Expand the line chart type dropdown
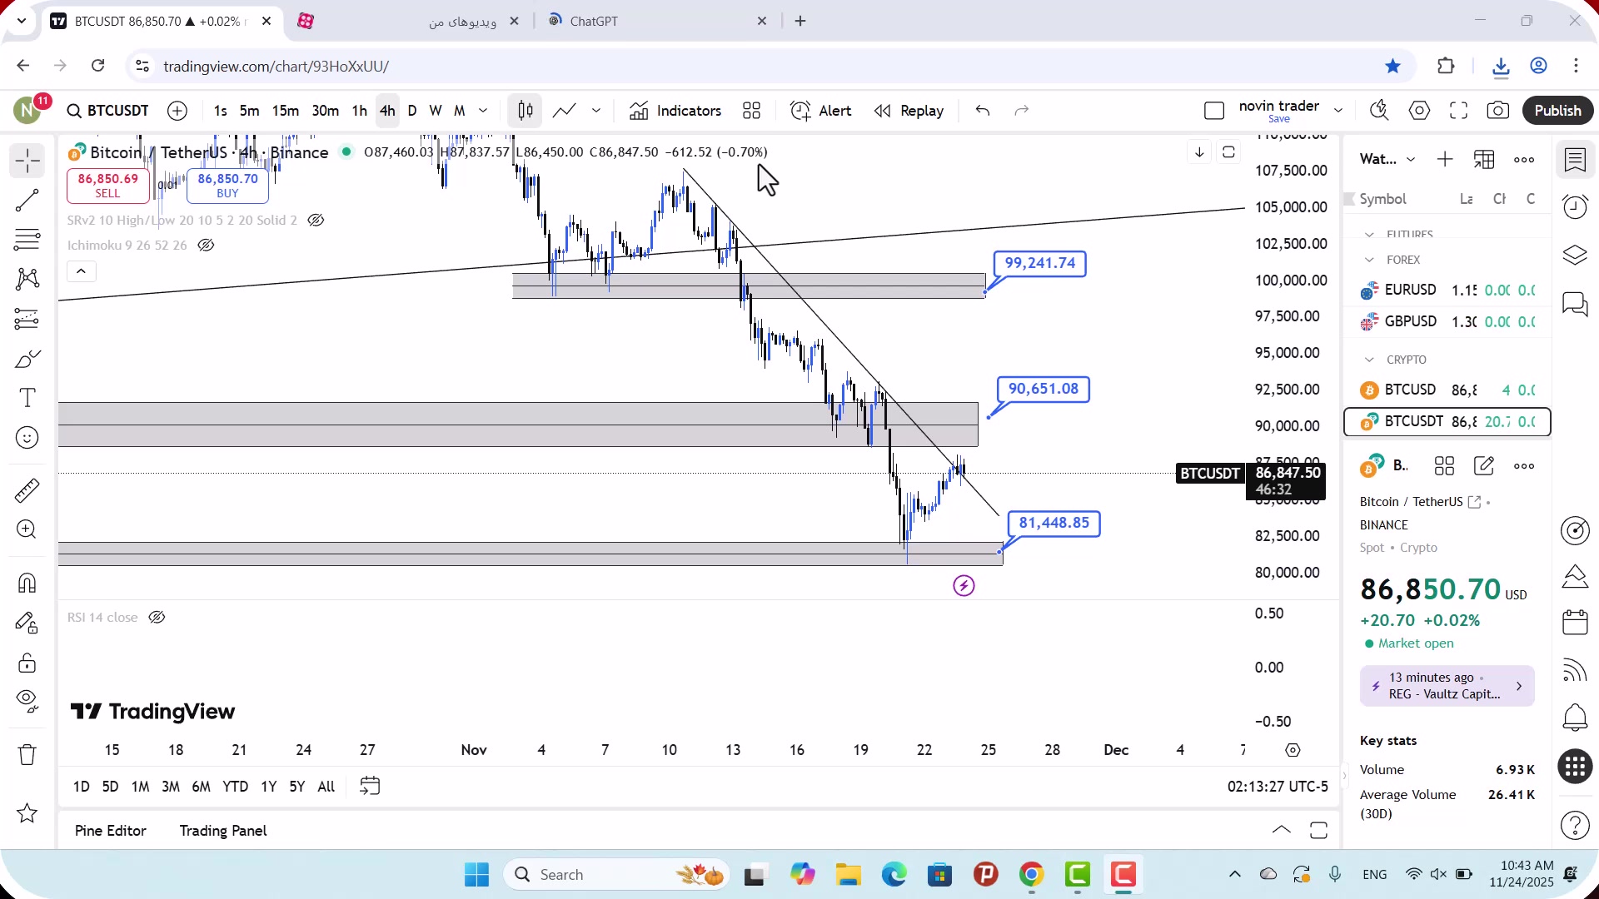The width and height of the screenshot is (1599, 899). (596, 111)
